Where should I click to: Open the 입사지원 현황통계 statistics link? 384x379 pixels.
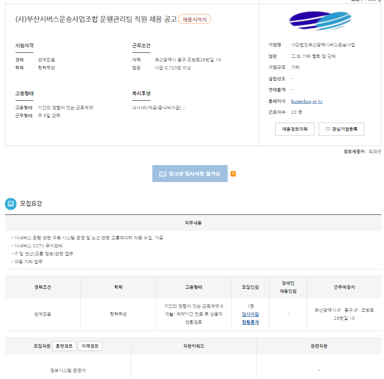point(250,318)
